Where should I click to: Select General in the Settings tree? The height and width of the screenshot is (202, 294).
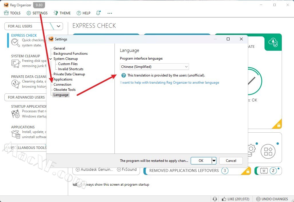tap(59, 48)
